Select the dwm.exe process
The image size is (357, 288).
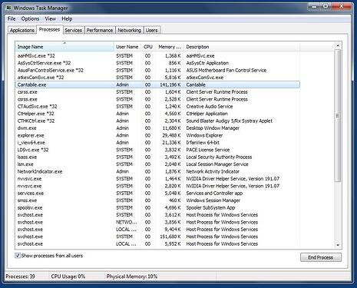(157, 128)
